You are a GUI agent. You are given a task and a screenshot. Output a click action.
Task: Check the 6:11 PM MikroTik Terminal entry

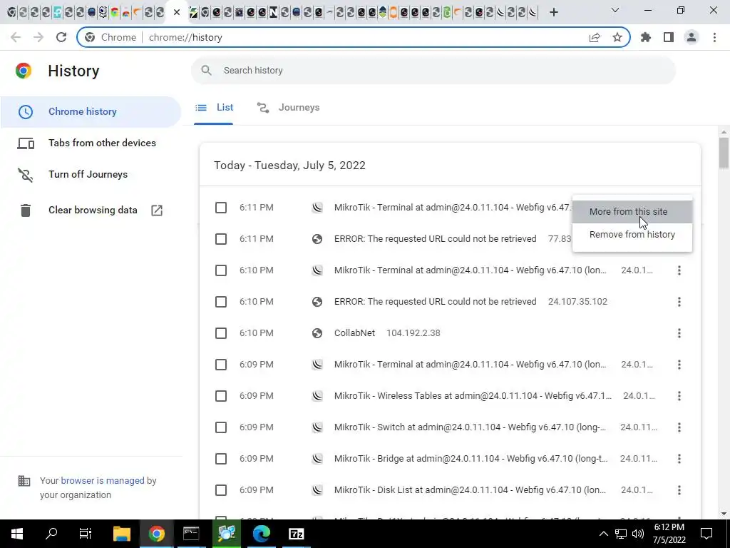tap(221, 208)
